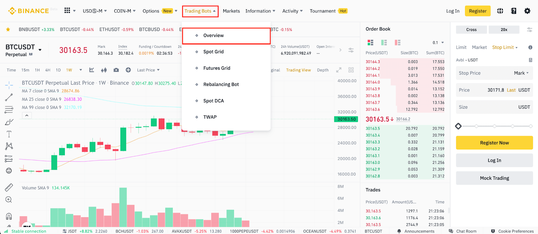The image size is (538, 234).
Task: Show only sell orders in order book
Action: pos(398,42)
